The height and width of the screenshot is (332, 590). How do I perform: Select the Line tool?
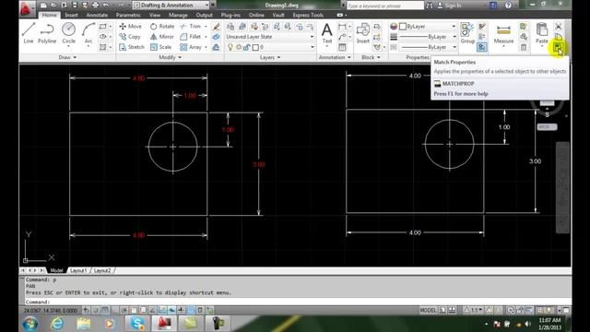[29, 33]
